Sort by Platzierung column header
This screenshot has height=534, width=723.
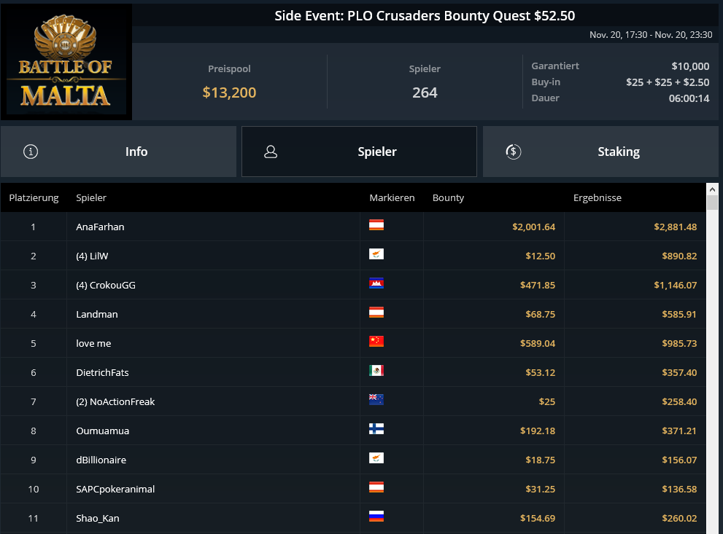click(34, 198)
